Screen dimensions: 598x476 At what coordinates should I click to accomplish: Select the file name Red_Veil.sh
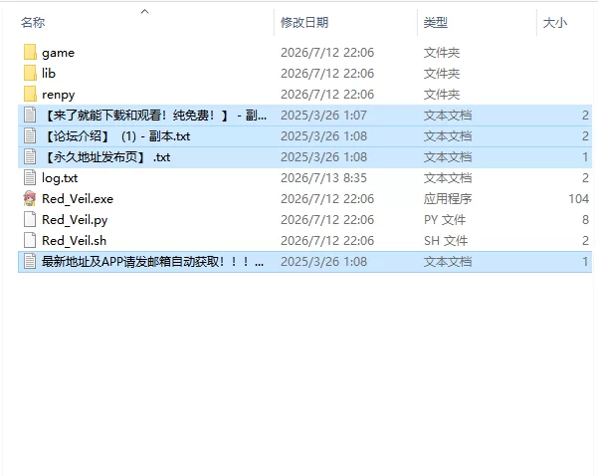pyautogui.click(x=74, y=241)
